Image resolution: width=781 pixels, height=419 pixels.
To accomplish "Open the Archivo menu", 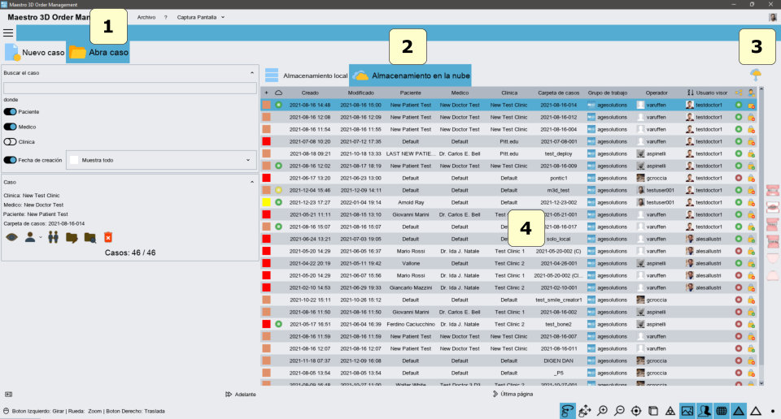I will click(x=146, y=17).
